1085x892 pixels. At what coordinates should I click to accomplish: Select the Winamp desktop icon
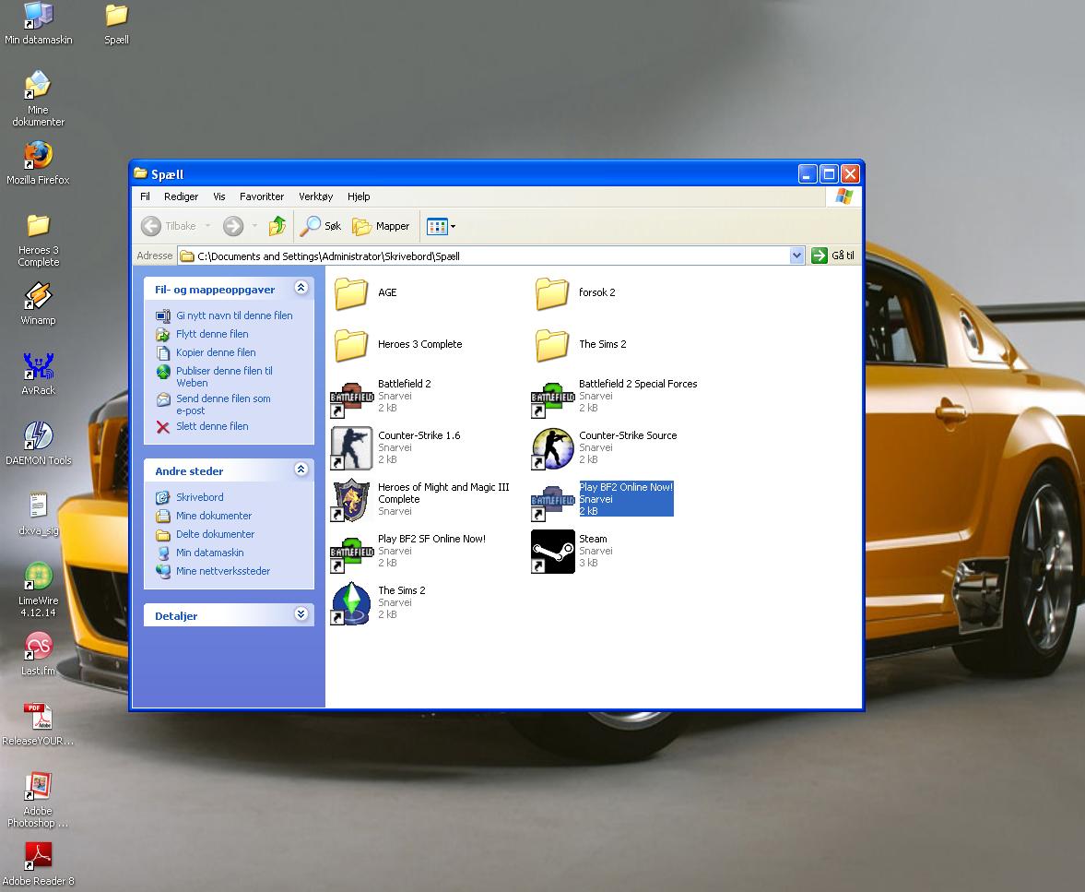[38, 297]
